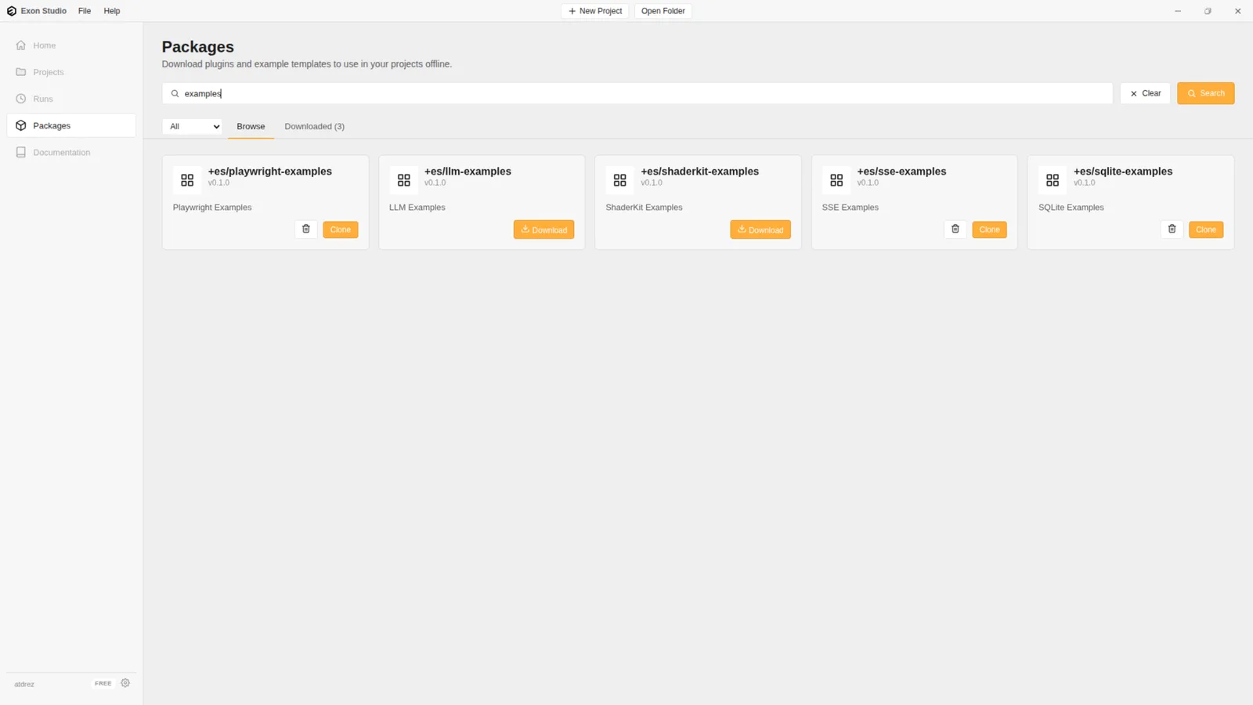
Task: Expand the All filter dropdown
Action: pos(192,126)
